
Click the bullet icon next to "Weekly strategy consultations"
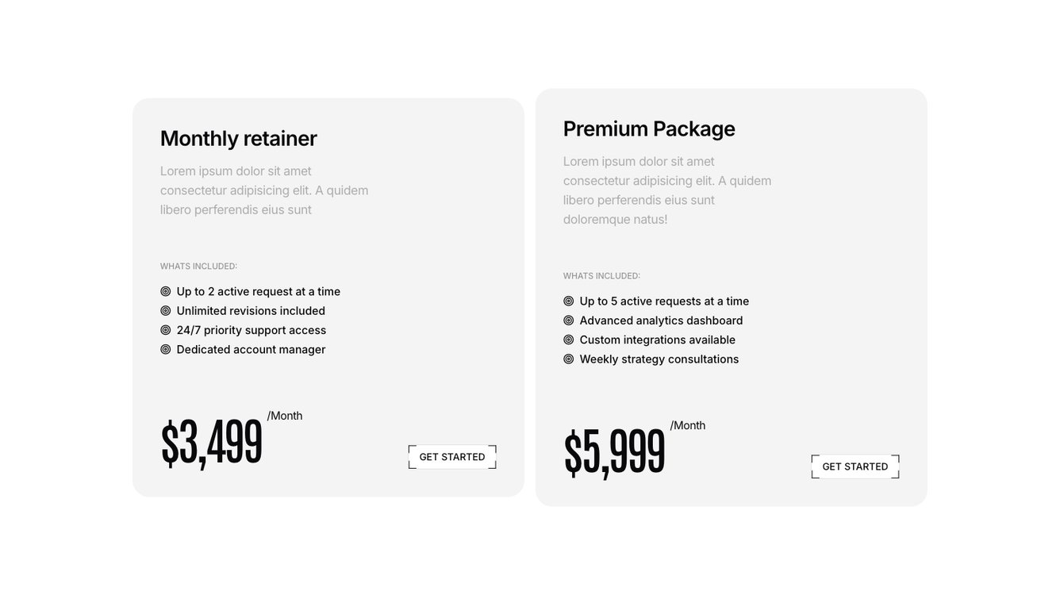[569, 359]
